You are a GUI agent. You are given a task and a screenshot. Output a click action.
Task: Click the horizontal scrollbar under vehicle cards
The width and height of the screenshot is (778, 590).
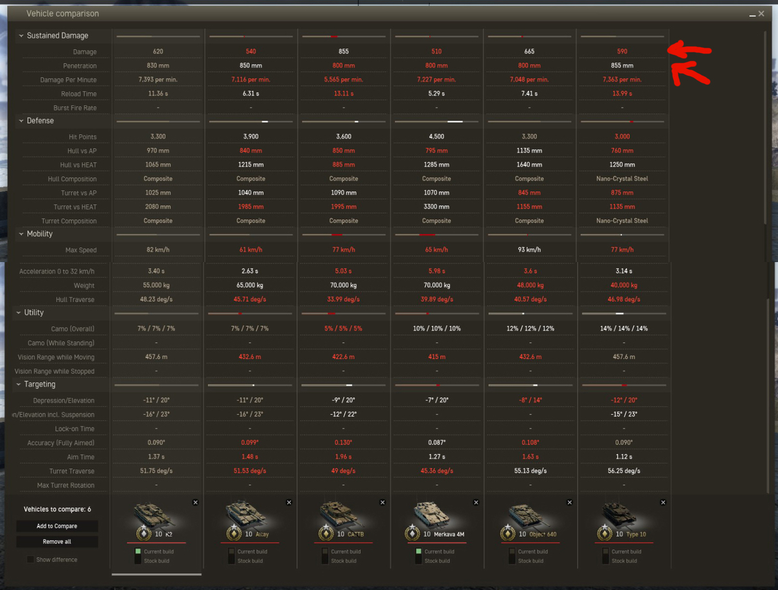click(x=156, y=574)
